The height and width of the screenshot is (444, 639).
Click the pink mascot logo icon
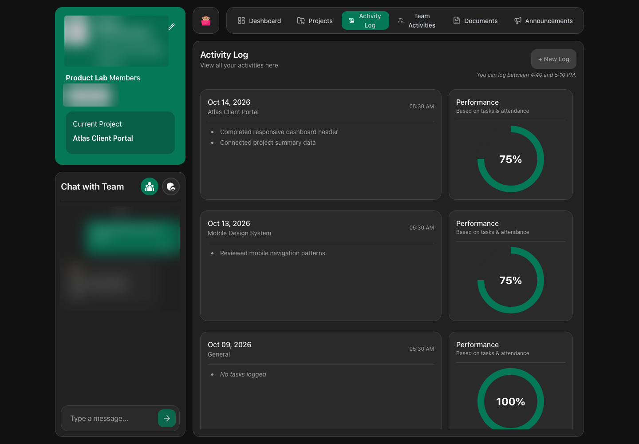pyautogui.click(x=206, y=20)
